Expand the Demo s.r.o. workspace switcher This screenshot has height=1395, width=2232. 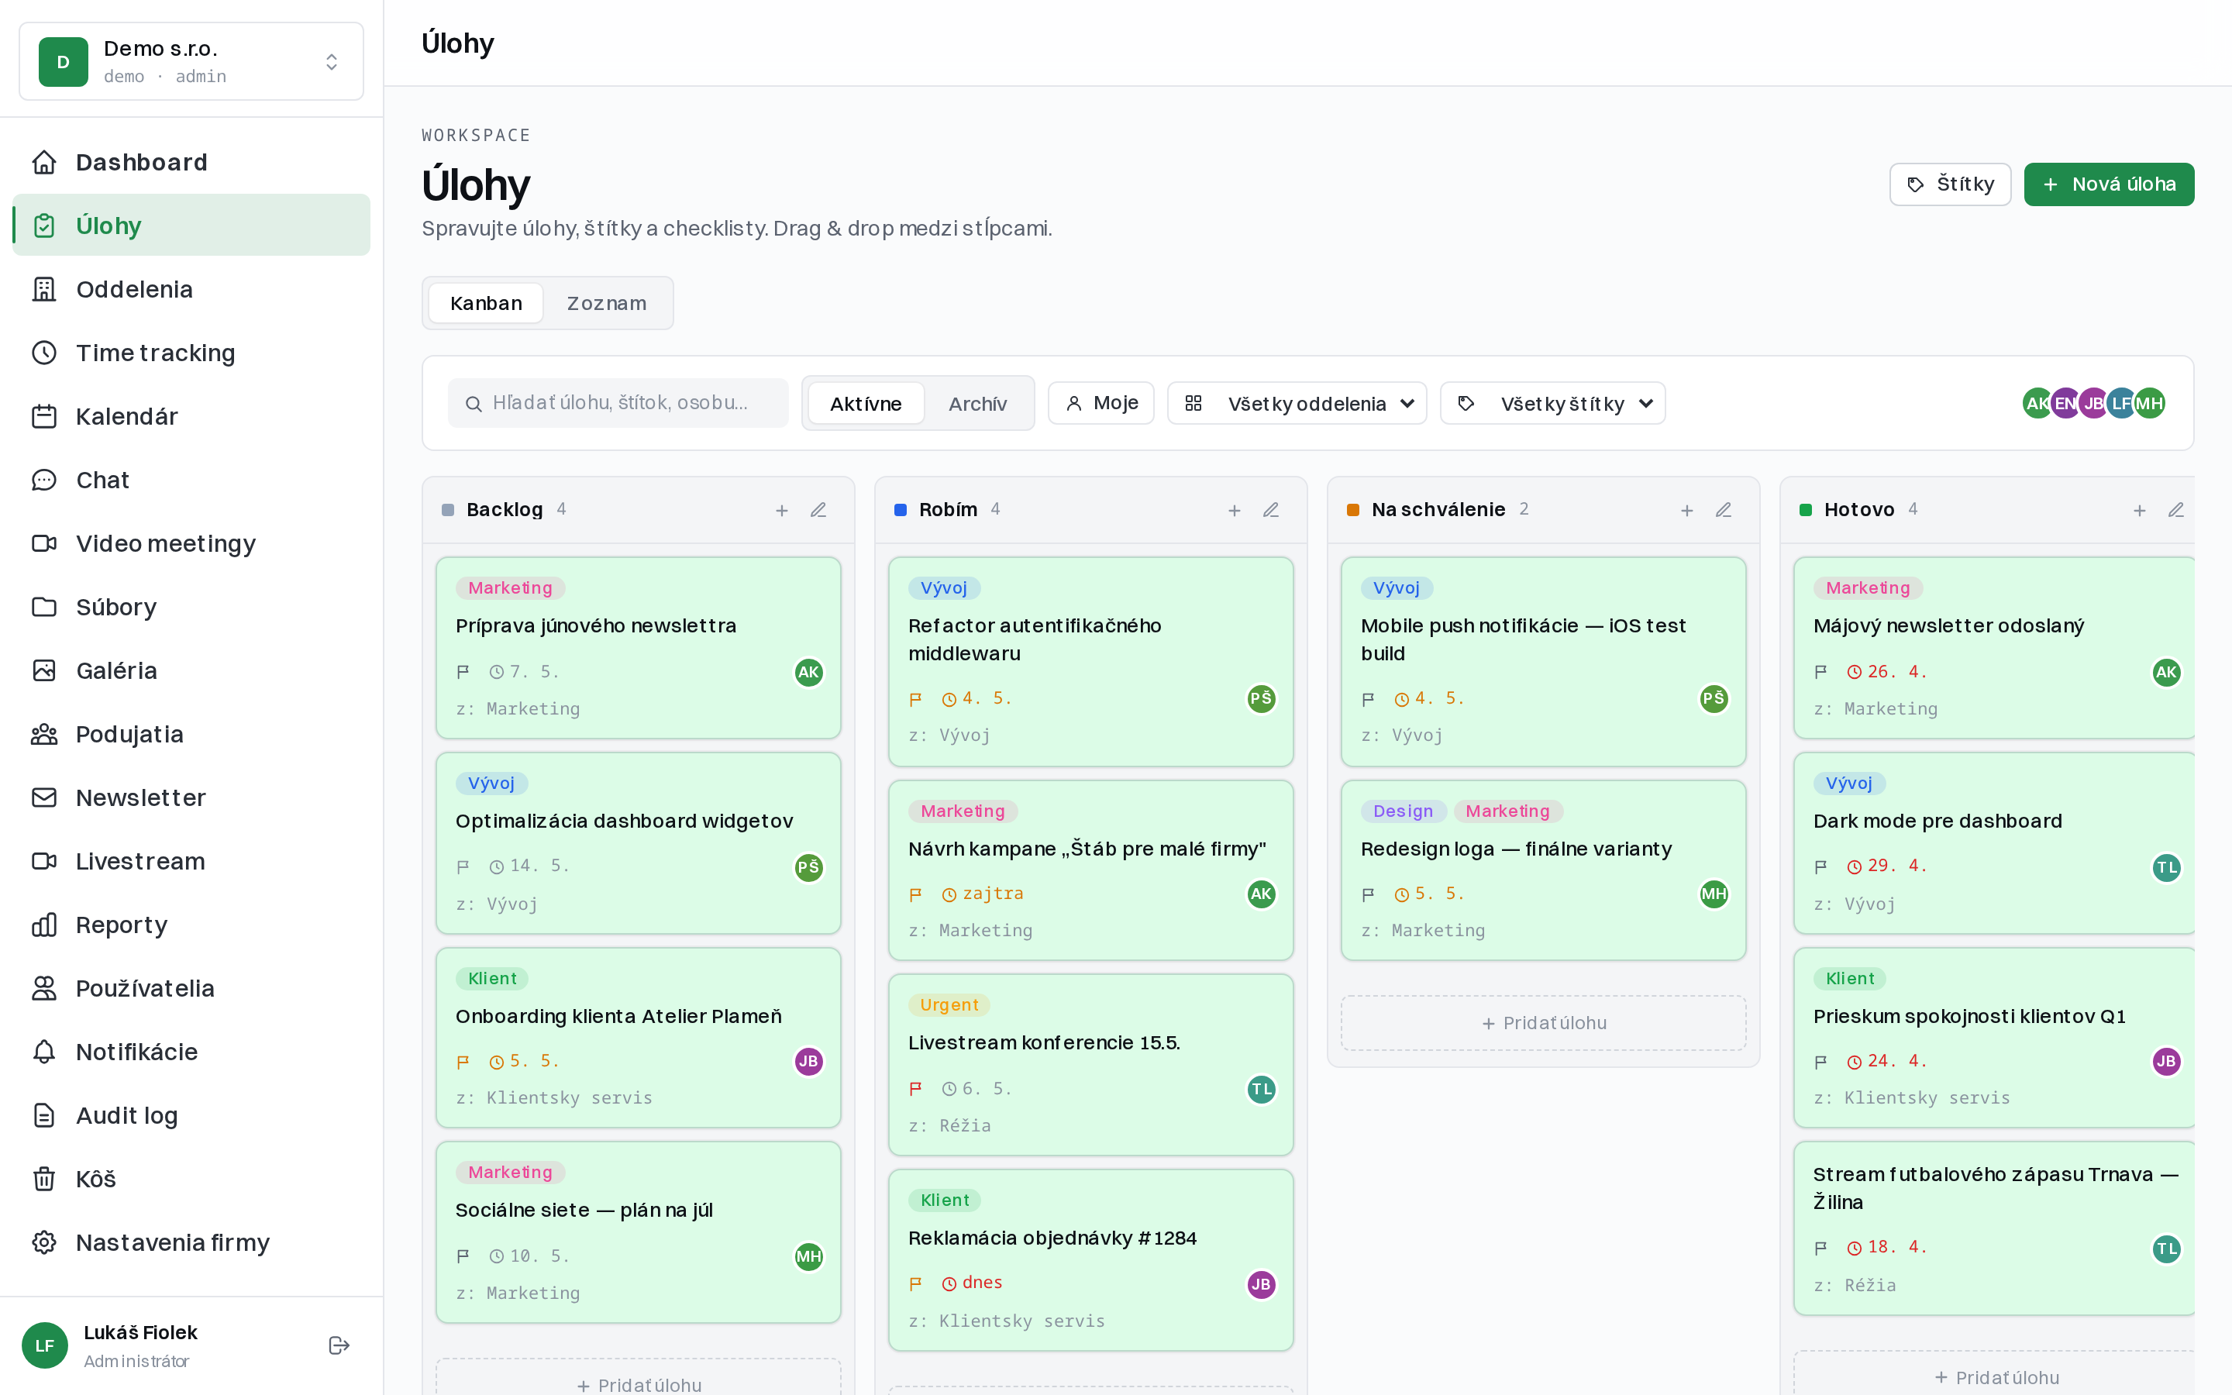191,61
